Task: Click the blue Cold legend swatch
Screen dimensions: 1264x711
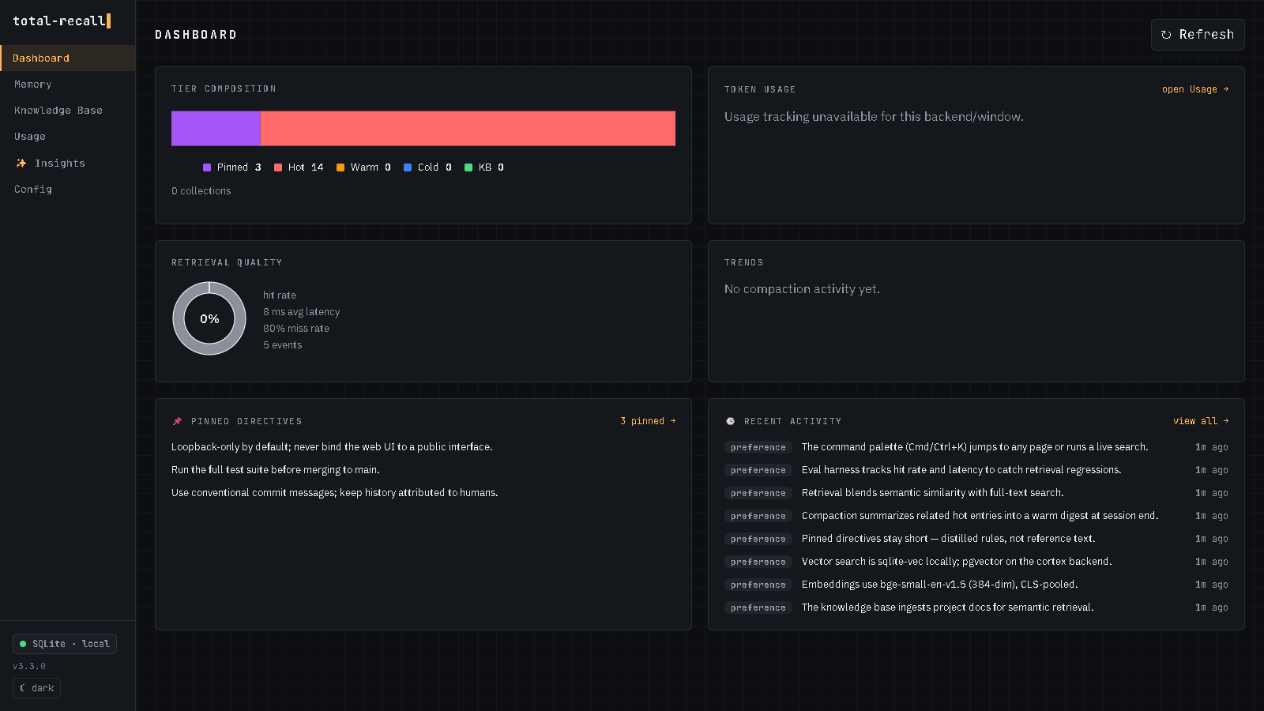Action: click(x=408, y=167)
